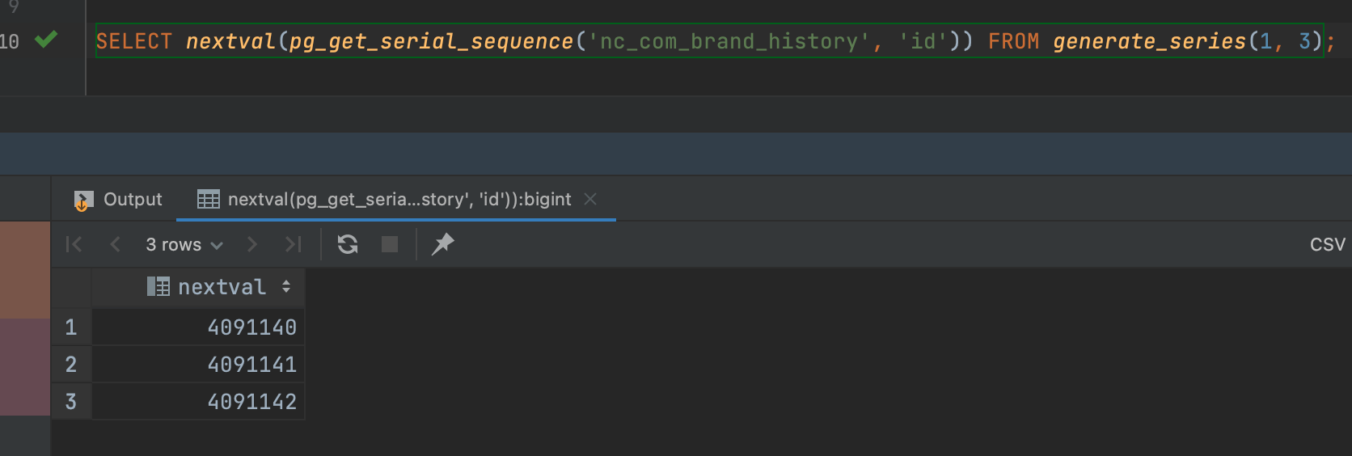This screenshot has height=456, width=1352.
Task: Select the nextval column header
Action: click(198, 287)
